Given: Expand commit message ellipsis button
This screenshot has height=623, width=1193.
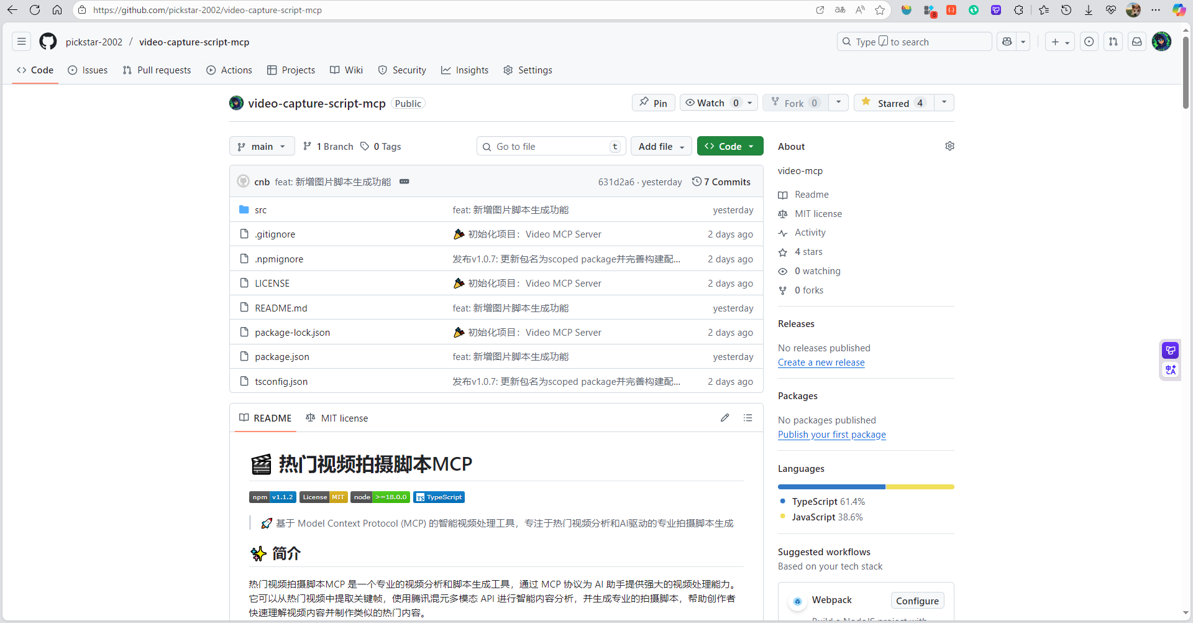Looking at the screenshot, I should [x=404, y=182].
